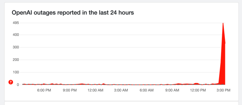Select the 9:00 PM time label
242x105 pixels.
click(x=70, y=90)
